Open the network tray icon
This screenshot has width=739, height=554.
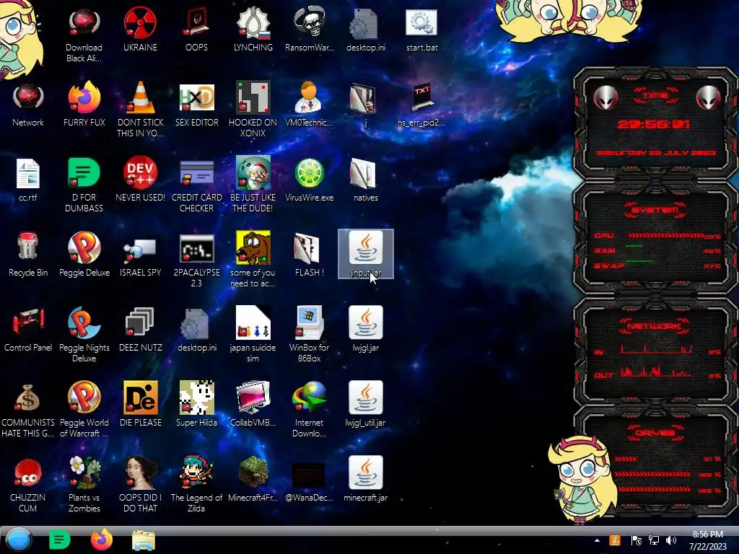[x=654, y=540]
